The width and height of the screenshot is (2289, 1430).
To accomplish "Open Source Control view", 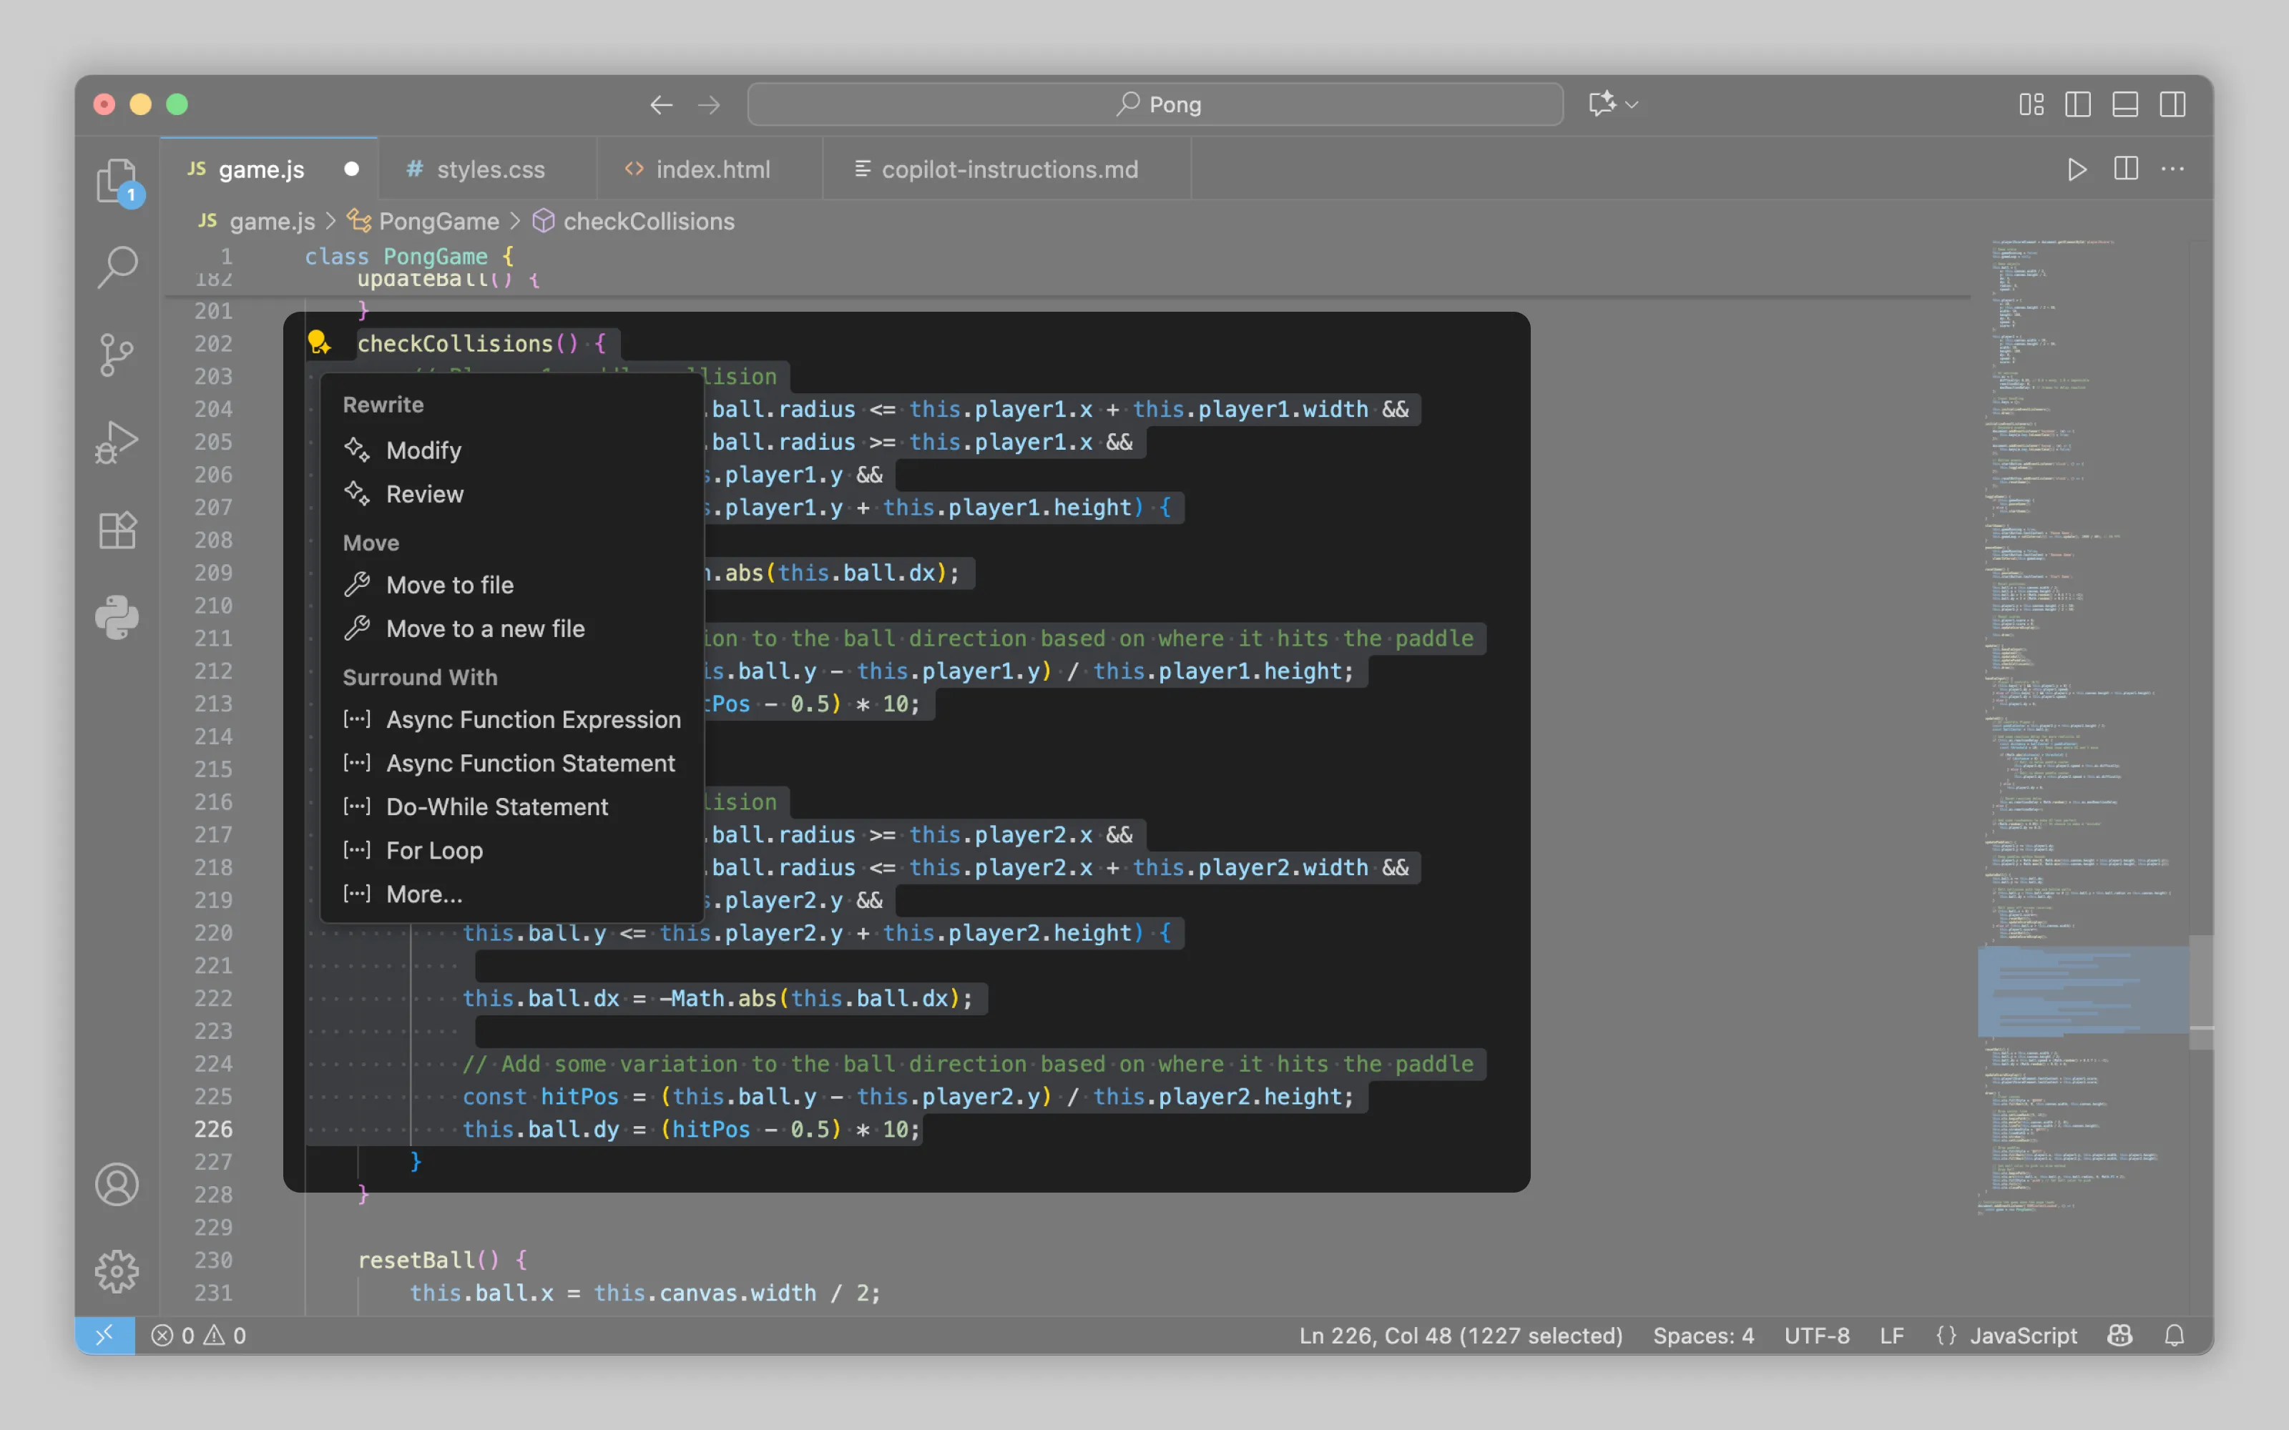I will 117,355.
